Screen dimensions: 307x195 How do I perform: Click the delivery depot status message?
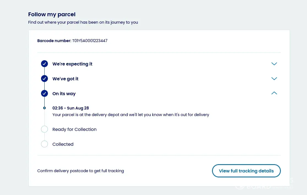click(131, 115)
